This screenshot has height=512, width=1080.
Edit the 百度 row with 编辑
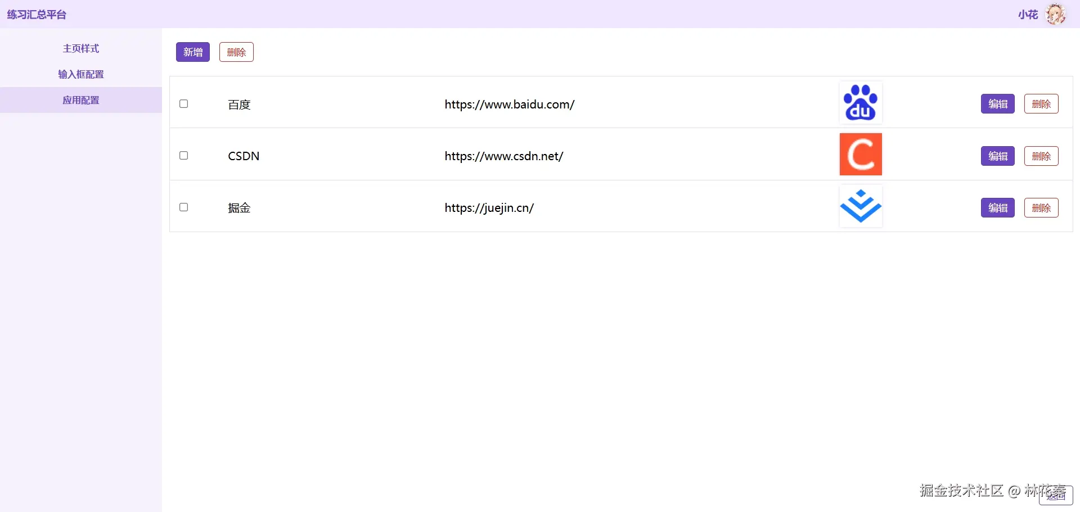click(998, 104)
